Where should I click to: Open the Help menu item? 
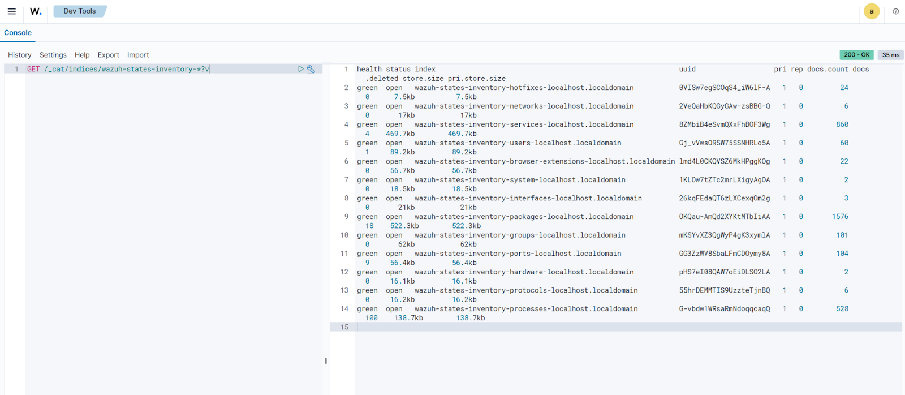tap(82, 55)
